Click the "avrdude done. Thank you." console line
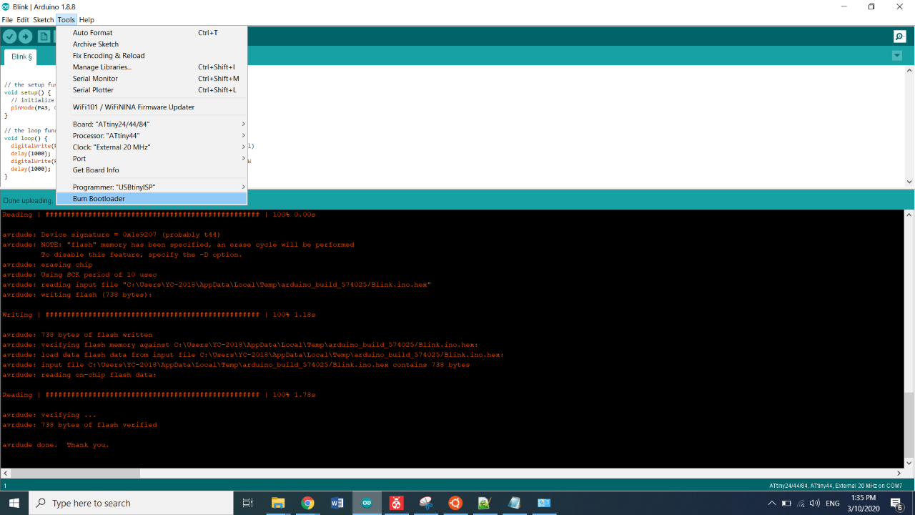The width and height of the screenshot is (915, 515). pyautogui.click(x=56, y=445)
